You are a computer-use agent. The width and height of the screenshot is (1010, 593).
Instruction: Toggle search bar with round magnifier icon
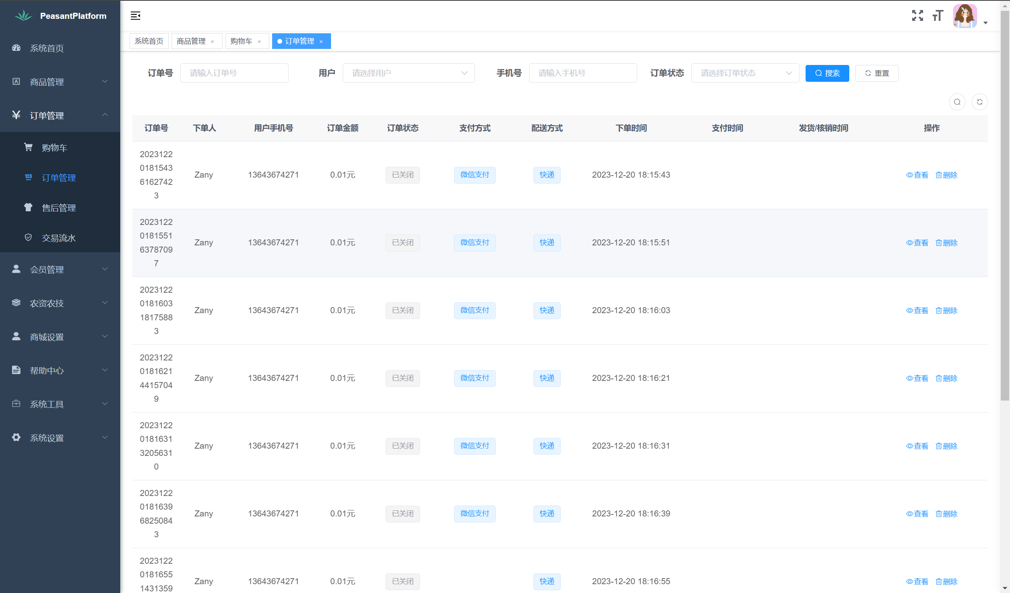click(957, 102)
